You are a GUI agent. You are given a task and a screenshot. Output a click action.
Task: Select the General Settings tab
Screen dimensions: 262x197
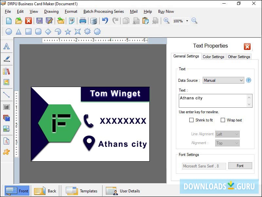186,56
